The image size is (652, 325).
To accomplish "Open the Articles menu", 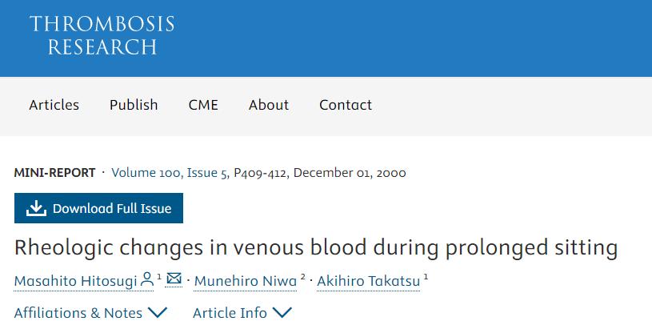I will 54,105.
